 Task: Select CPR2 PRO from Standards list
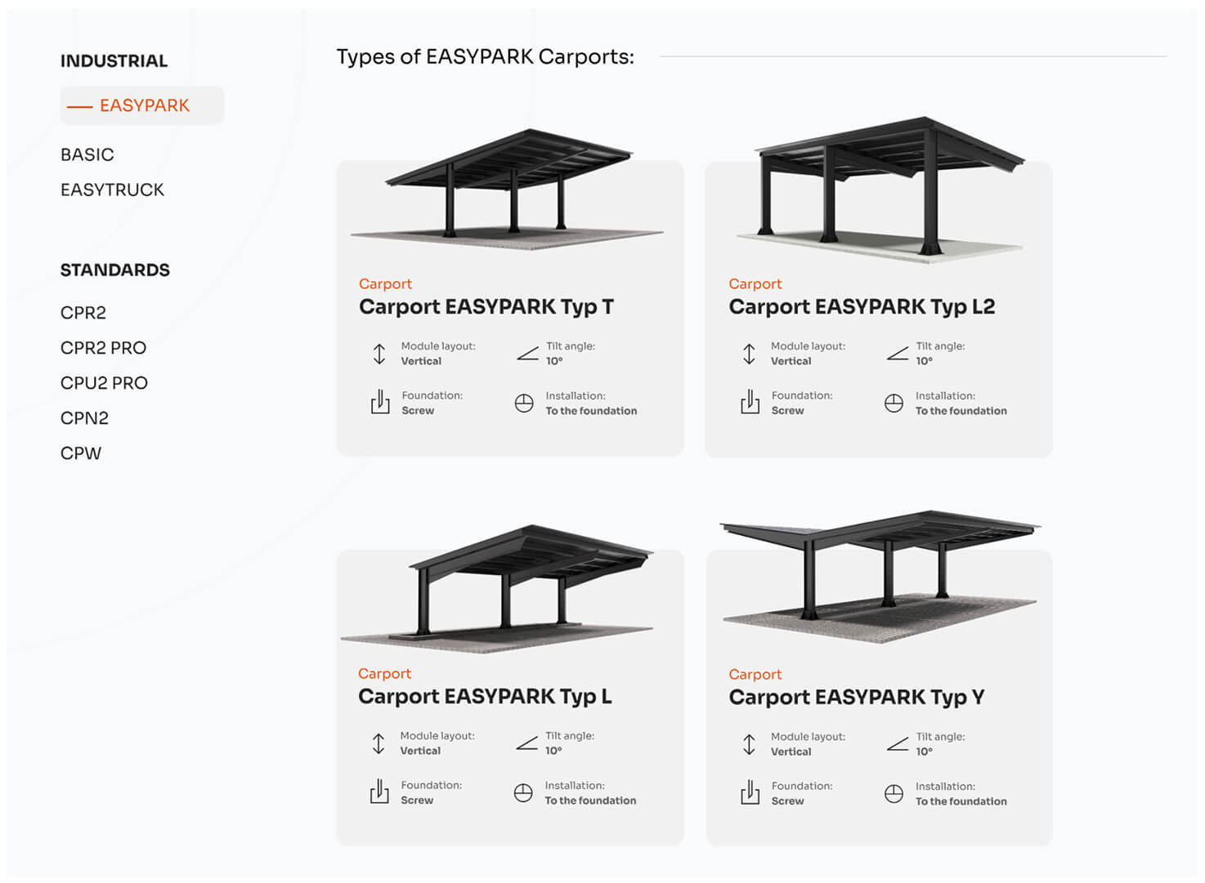[104, 348]
